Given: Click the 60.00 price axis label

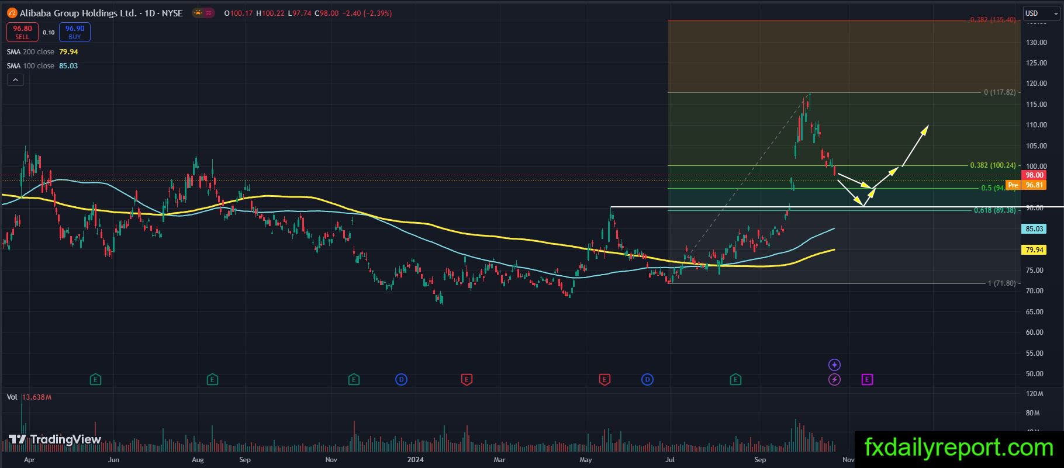Looking at the screenshot, I should [x=1035, y=332].
